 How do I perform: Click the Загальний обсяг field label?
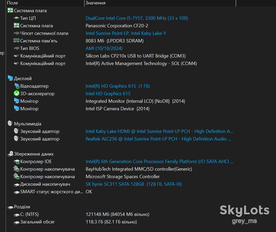(37, 222)
